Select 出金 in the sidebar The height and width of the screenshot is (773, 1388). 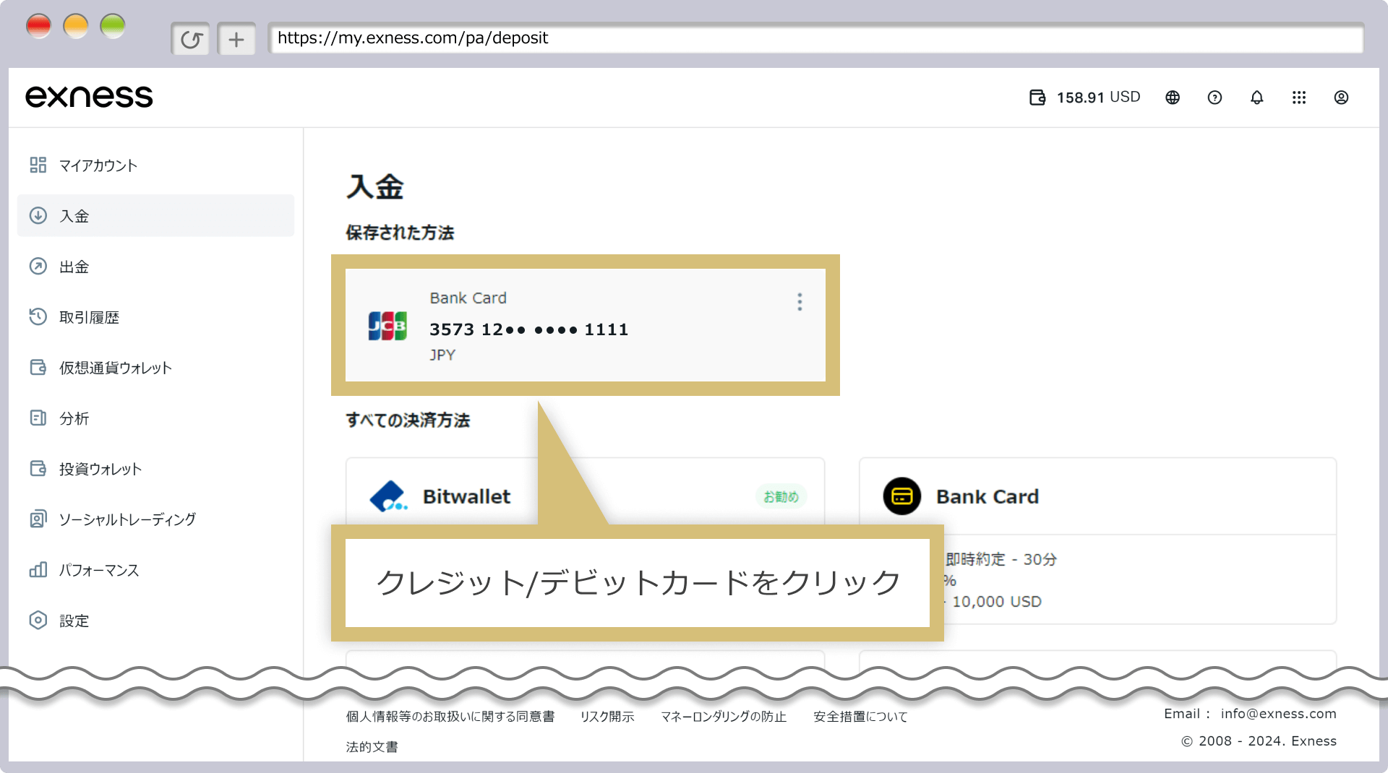pyautogui.click(x=155, y=266)
